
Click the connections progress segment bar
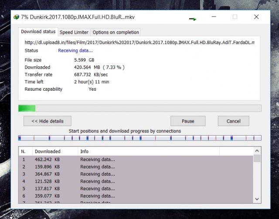[139, 138]
